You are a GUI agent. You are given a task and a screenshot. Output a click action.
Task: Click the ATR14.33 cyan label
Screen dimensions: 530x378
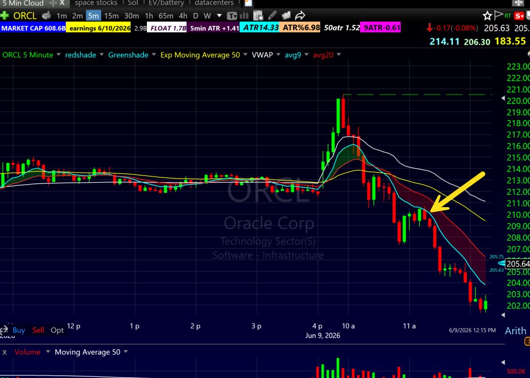point(260,28)
